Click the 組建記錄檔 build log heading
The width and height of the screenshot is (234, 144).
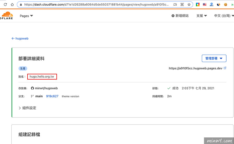click(29, 134)
